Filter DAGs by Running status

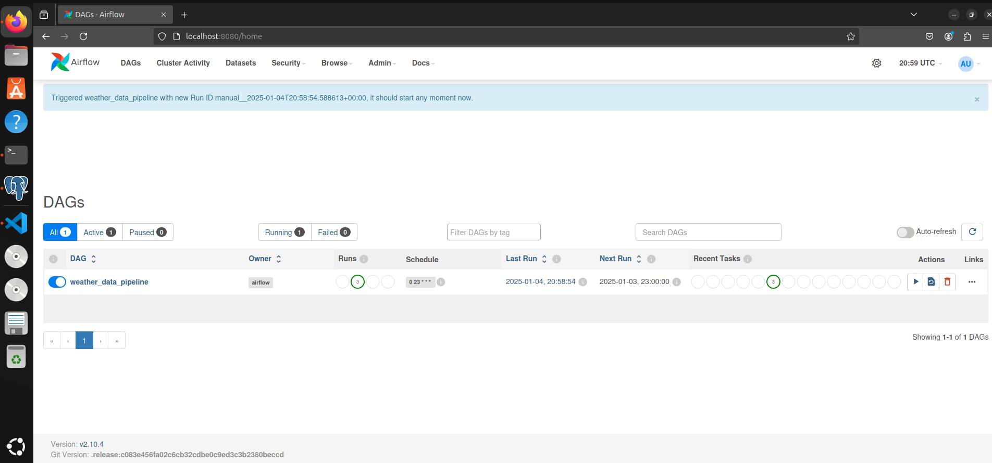coord(284,232)
